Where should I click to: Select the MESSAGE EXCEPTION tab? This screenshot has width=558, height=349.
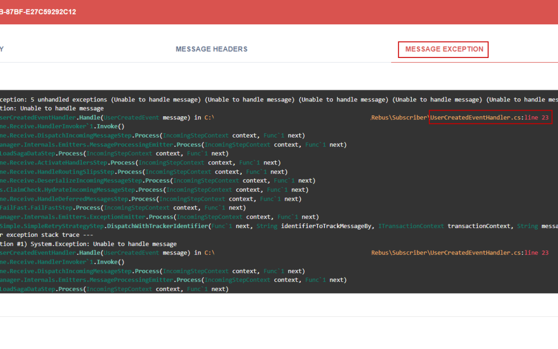[x=444, y=49]
